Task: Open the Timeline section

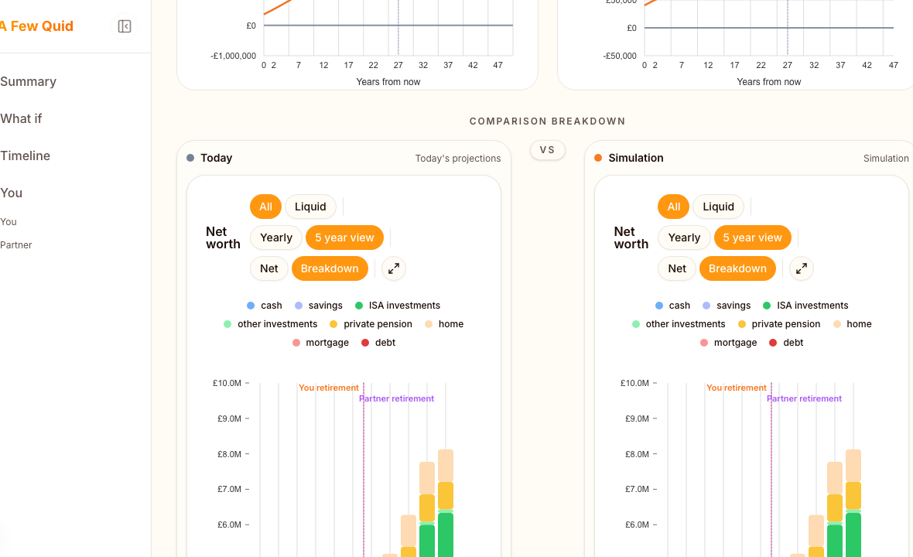Action: click(x=26, y=155)
